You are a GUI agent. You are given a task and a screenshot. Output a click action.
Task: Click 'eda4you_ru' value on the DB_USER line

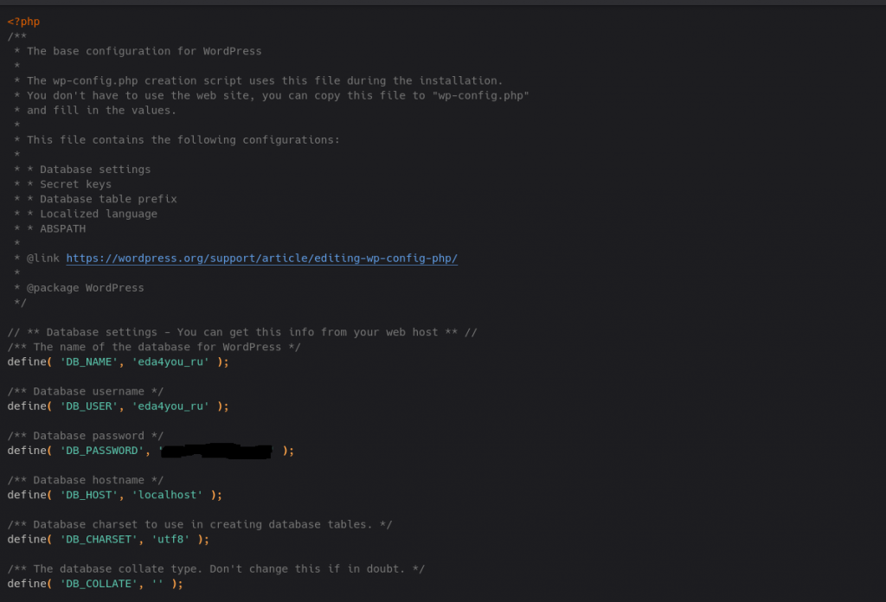170,406
